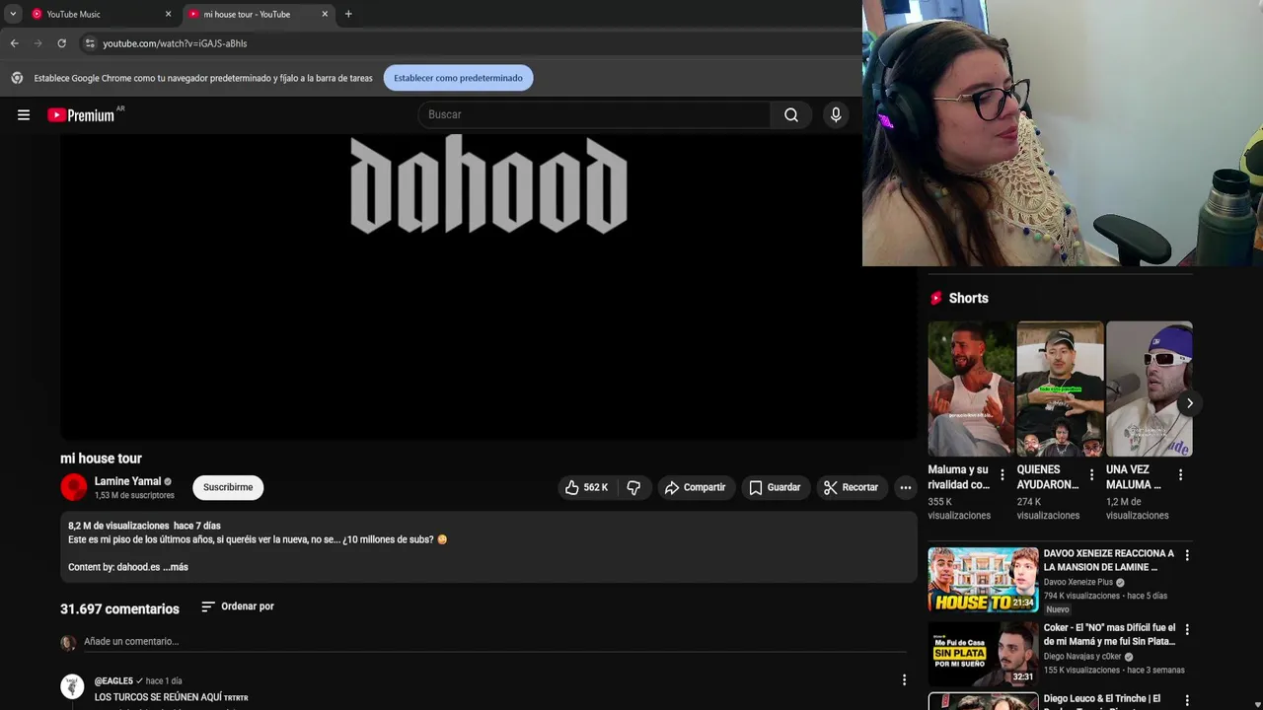
Task: Dislike the video with thumbs down
Action: tap(633, 487)
